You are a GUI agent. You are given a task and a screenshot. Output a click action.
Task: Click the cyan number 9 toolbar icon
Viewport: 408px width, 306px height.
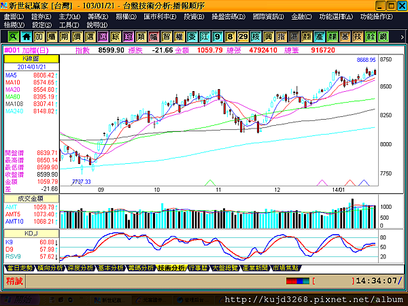(x=218, y=37)
